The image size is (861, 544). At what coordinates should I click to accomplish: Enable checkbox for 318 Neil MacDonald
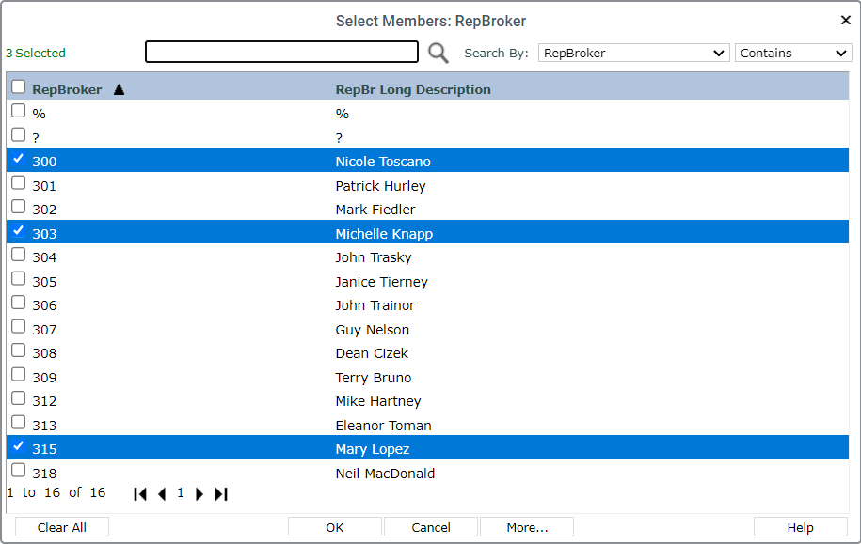click(x=19, y=470)
